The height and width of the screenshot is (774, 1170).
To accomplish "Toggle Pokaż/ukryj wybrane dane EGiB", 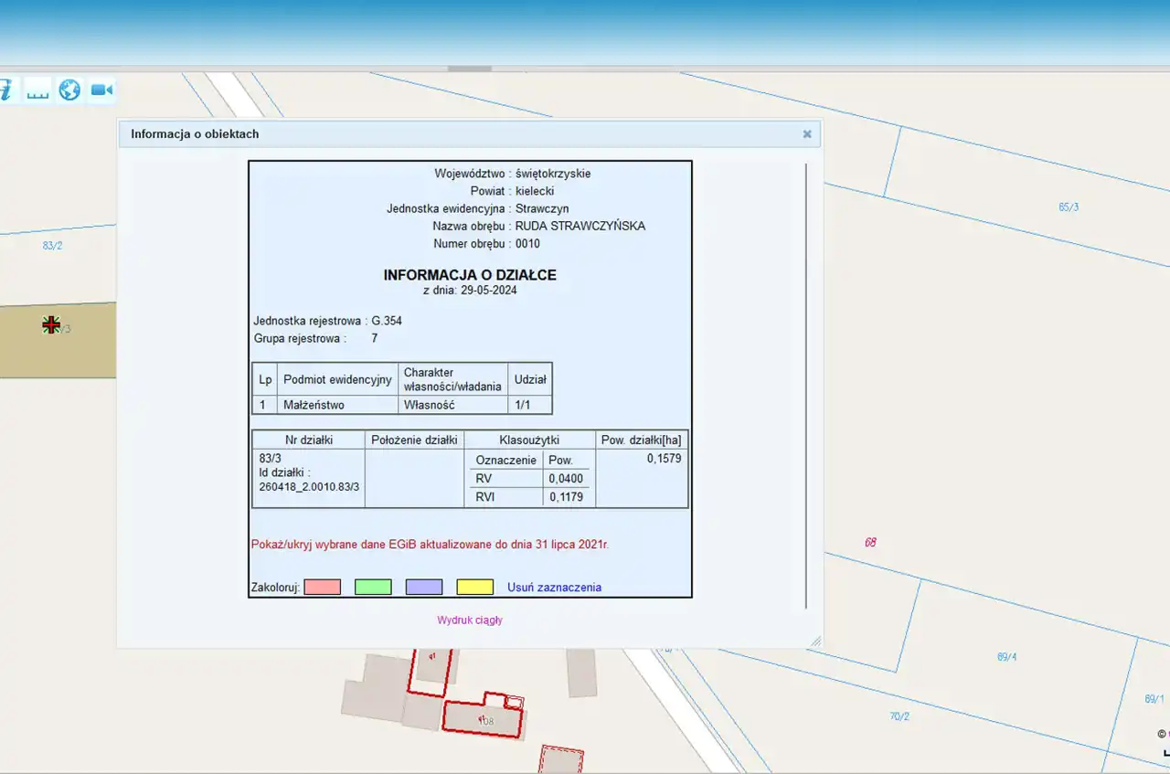I will tap(430, 545).
